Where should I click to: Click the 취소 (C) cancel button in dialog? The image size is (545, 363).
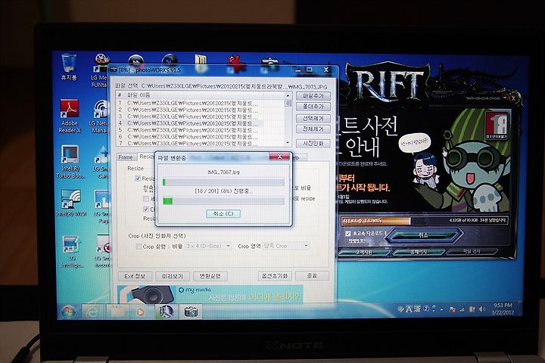[223, 213]
